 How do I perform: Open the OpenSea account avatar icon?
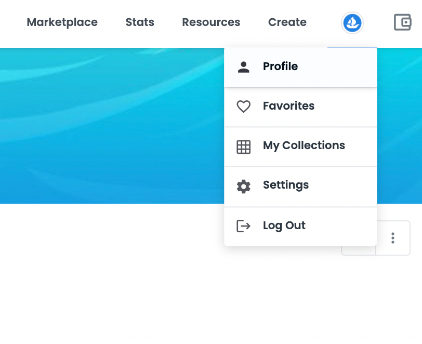pyautogui.click(x=352, y=23)
